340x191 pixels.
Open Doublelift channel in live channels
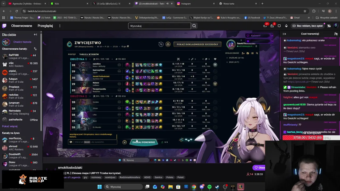coord(20,156)
